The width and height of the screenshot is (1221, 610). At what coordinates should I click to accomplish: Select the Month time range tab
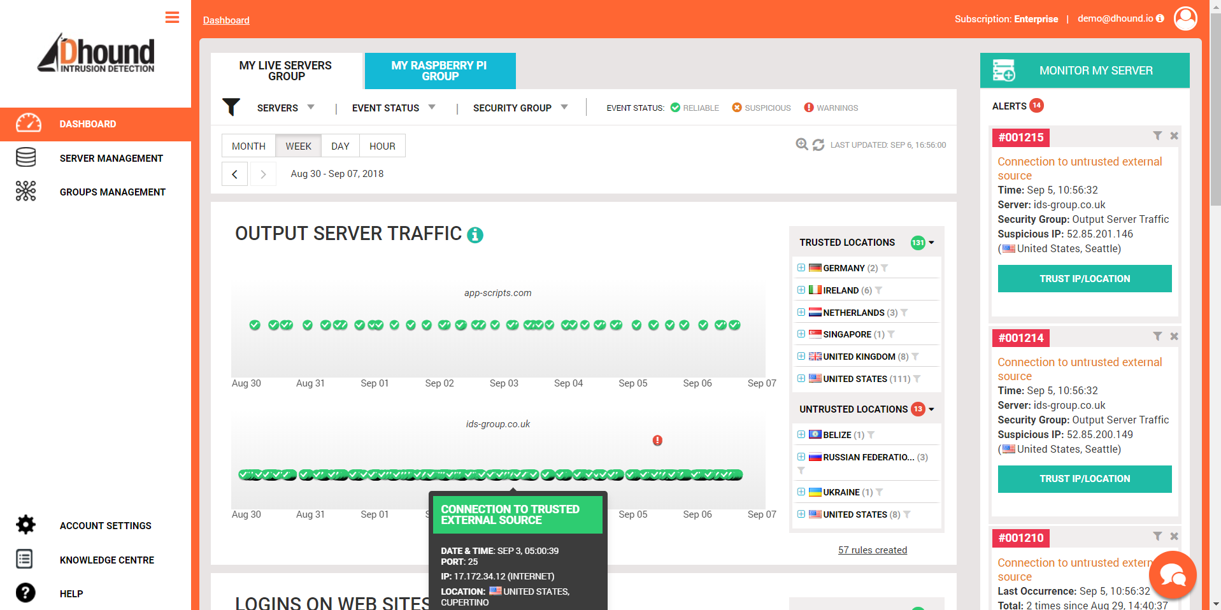pyautogui.click(x=248, y=146)
